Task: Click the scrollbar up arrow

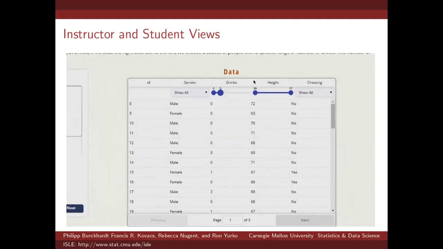Action: [x=333, y=102]
